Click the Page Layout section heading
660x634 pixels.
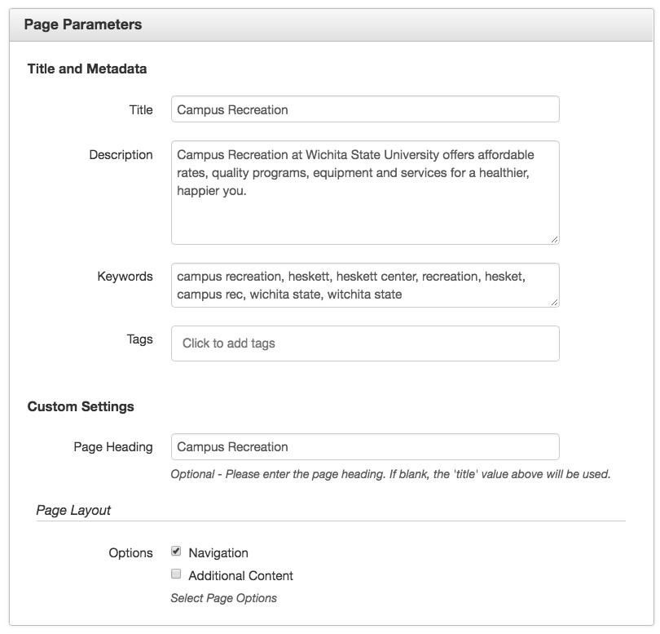pos(73,510)
